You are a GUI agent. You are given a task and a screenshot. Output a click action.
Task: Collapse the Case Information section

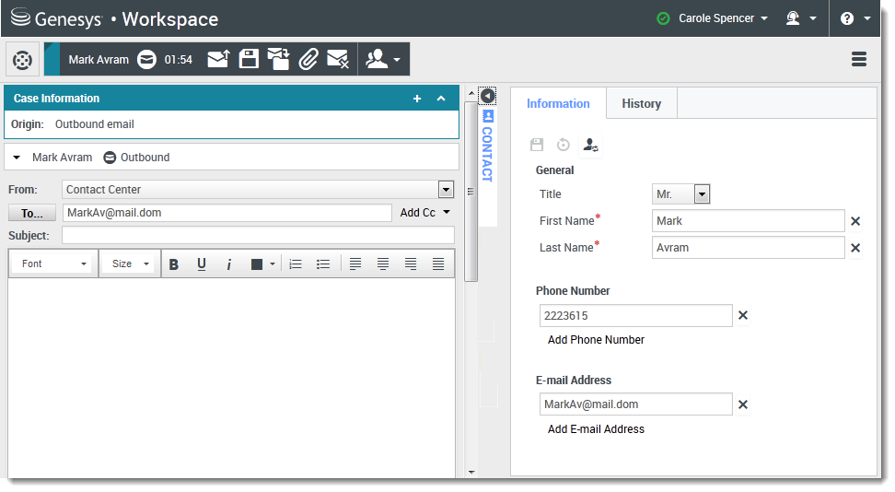pyautogui.click(x=441, y=99)
